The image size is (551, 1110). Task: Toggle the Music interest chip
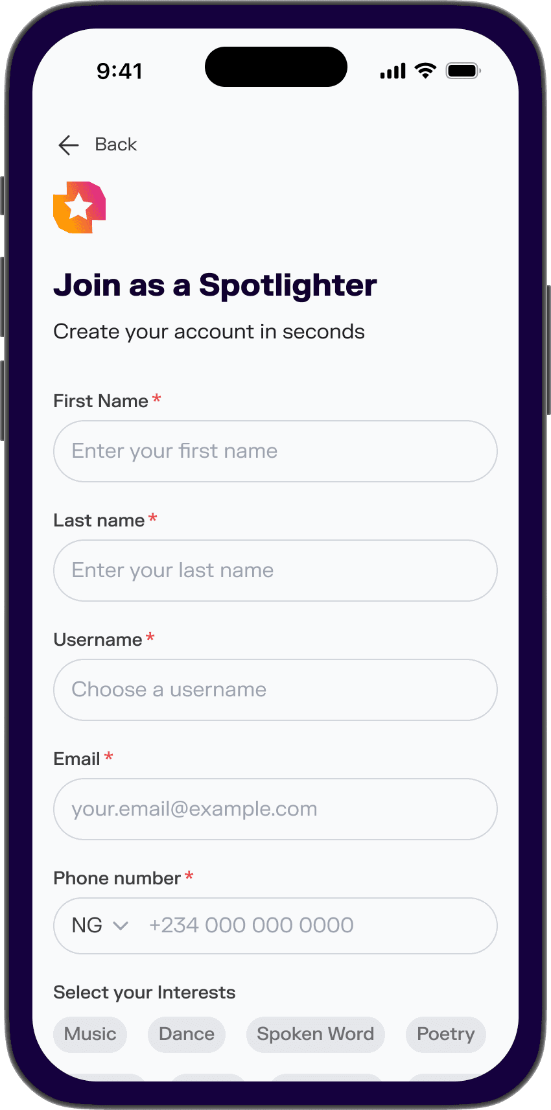point(90,1034)
